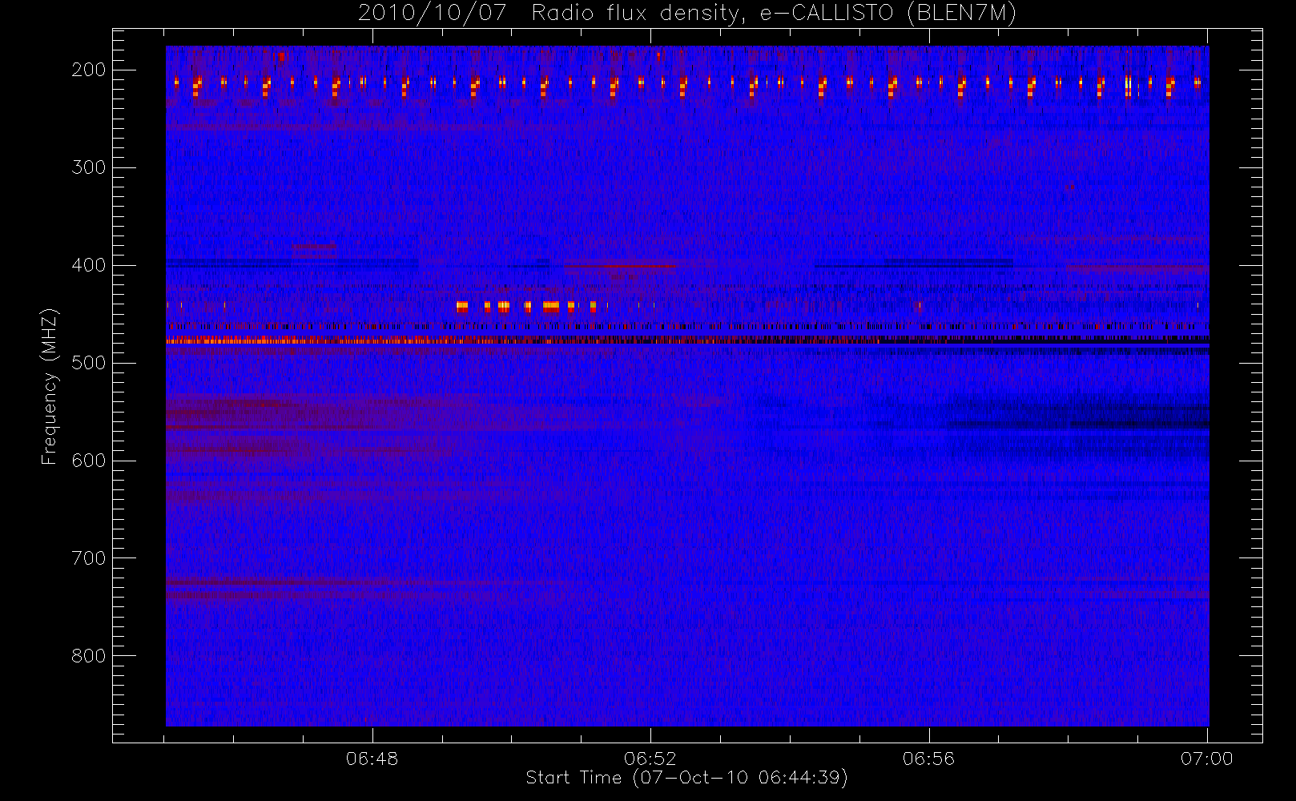The image size is (1296, 801).
Task: Click the 600 frequency tick label
Action: (x=89, y=461)
